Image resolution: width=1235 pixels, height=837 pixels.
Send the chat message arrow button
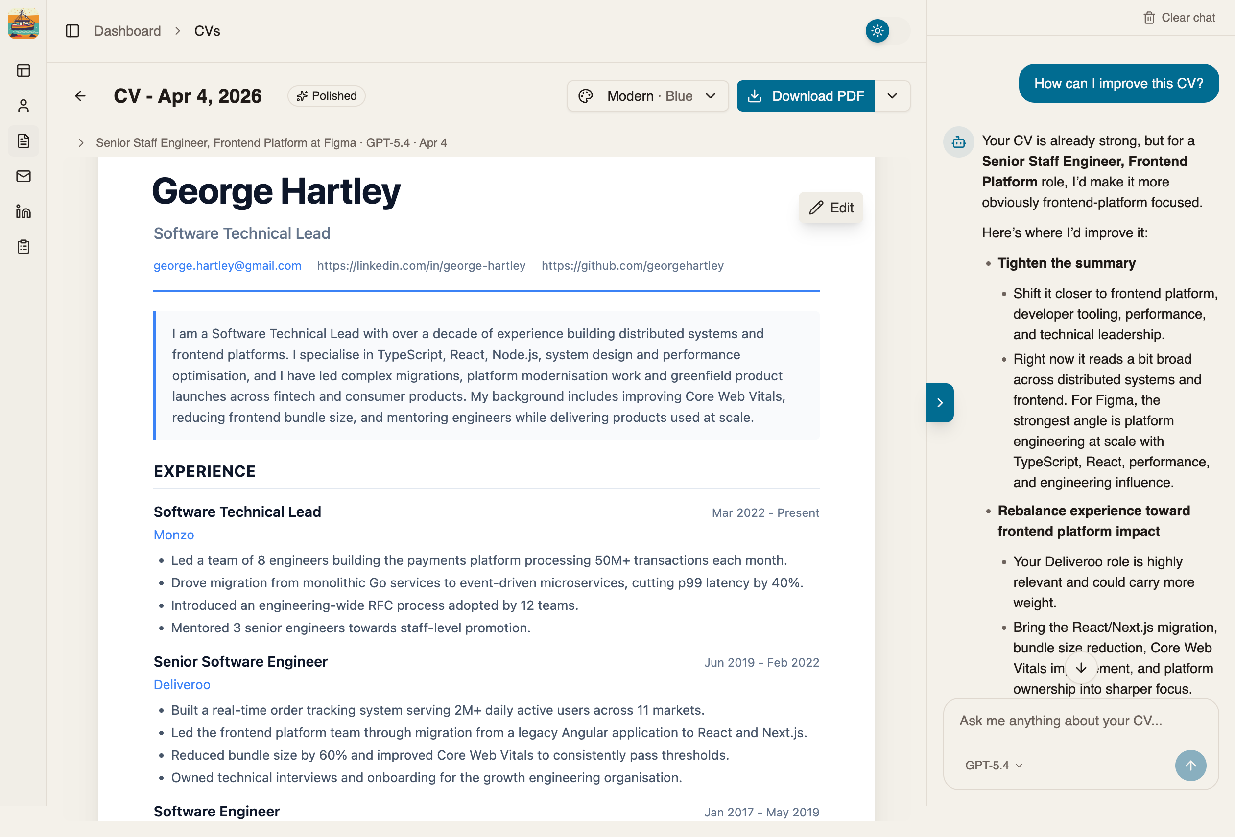pyautogui.click(x=1190, y=765)
